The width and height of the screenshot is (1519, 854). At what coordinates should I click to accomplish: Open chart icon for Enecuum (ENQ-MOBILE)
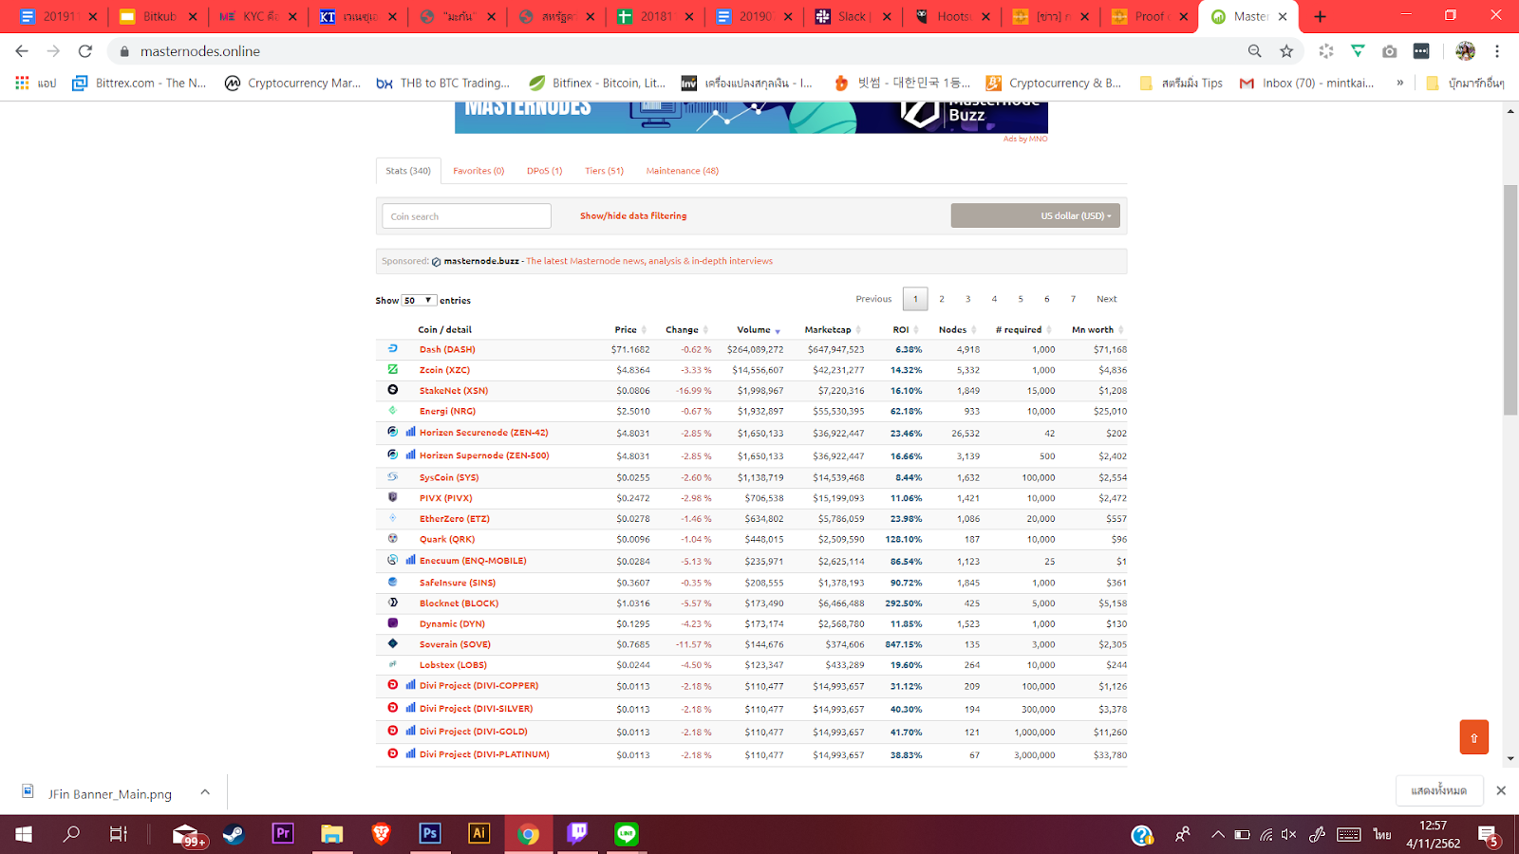coord(410,560)
